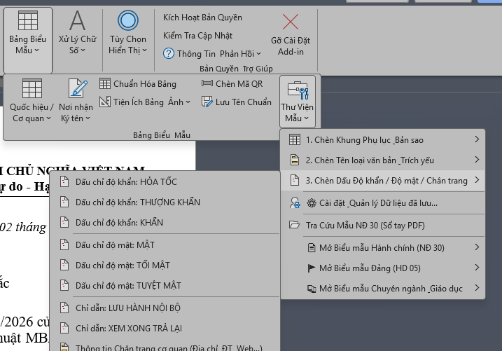The width and height of the screenshot is (502, 351).
Task: Expand the Tiện Ích Bảng Ảnh dropdown arrow
Action: click(x=188, y=102)
